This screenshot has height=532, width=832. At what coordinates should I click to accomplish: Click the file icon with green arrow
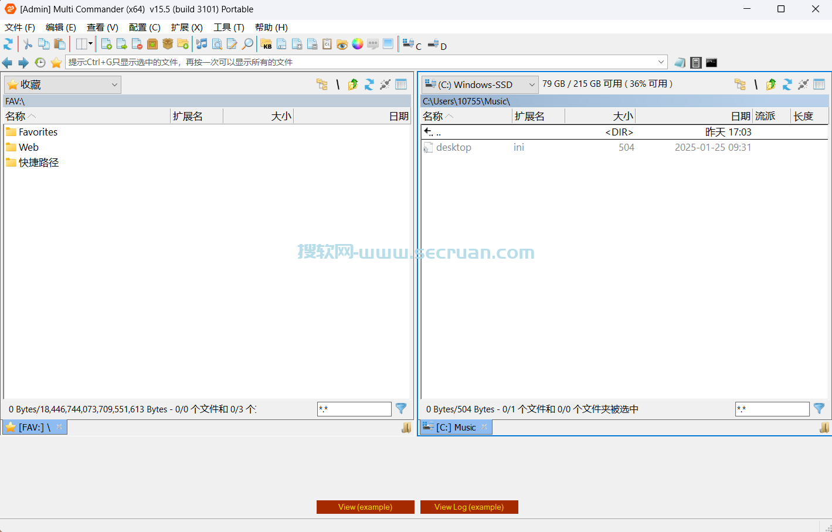click(121, 44)
